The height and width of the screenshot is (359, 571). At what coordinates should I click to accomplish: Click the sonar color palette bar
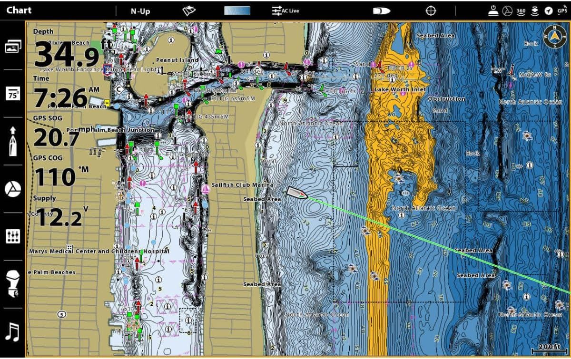coord(238,10)
